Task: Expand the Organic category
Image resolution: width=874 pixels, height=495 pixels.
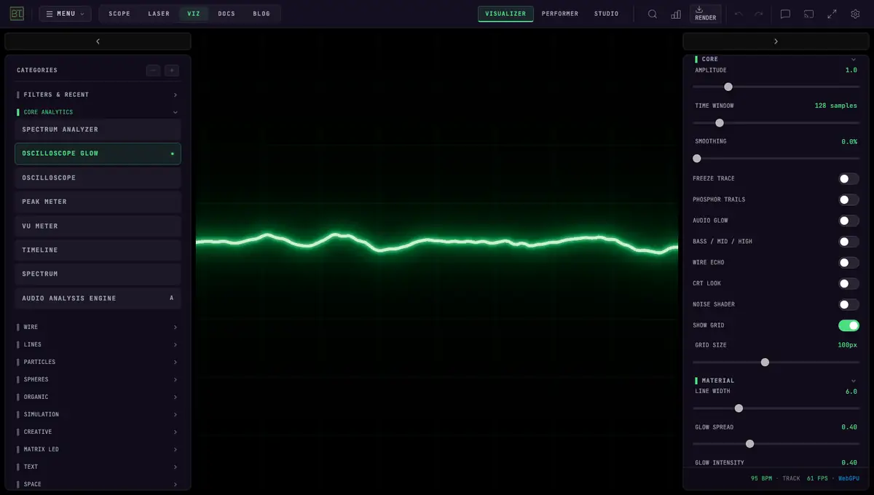Action: [98, 397]
